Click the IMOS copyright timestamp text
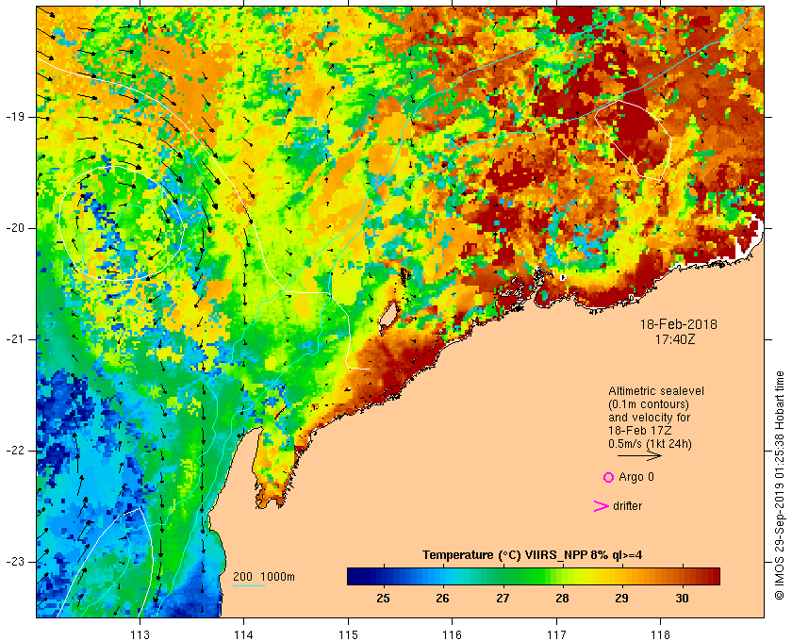This screenshot has height=641, width=792. point(780,485)
